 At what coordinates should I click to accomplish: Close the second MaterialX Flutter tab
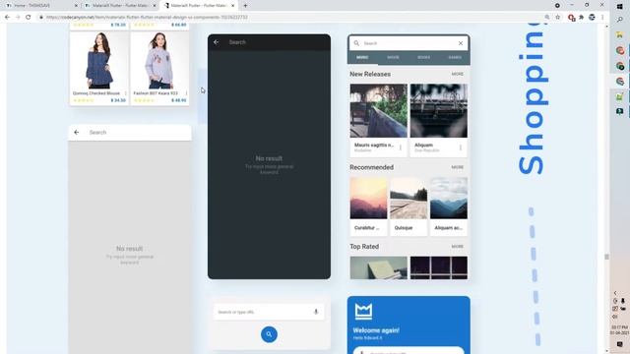click(155, 6)
